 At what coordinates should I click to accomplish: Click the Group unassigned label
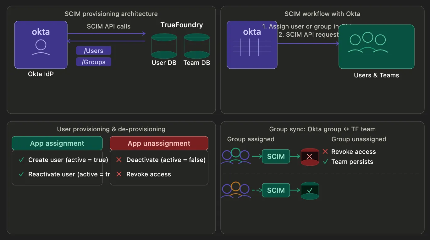tap(359, 139)
